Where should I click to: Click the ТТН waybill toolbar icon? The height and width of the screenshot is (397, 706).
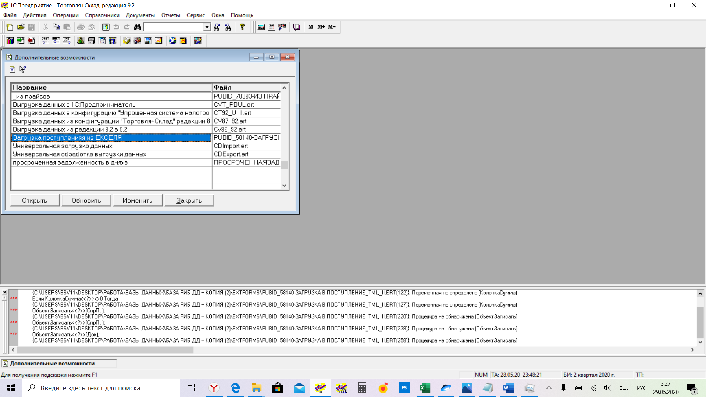[x=67, y=41]
